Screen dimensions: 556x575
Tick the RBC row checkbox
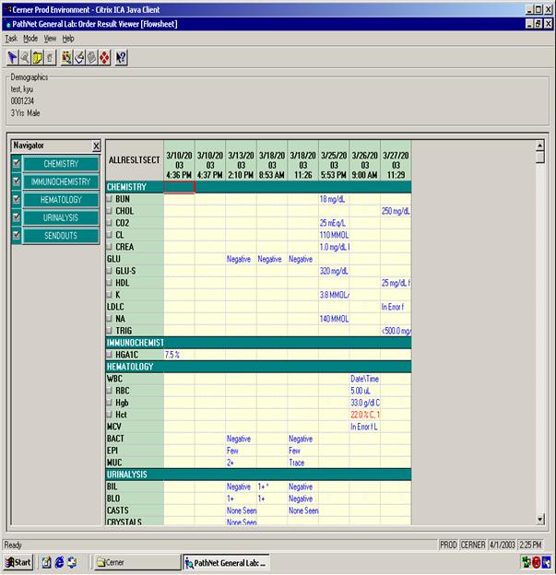coord(110,391)
